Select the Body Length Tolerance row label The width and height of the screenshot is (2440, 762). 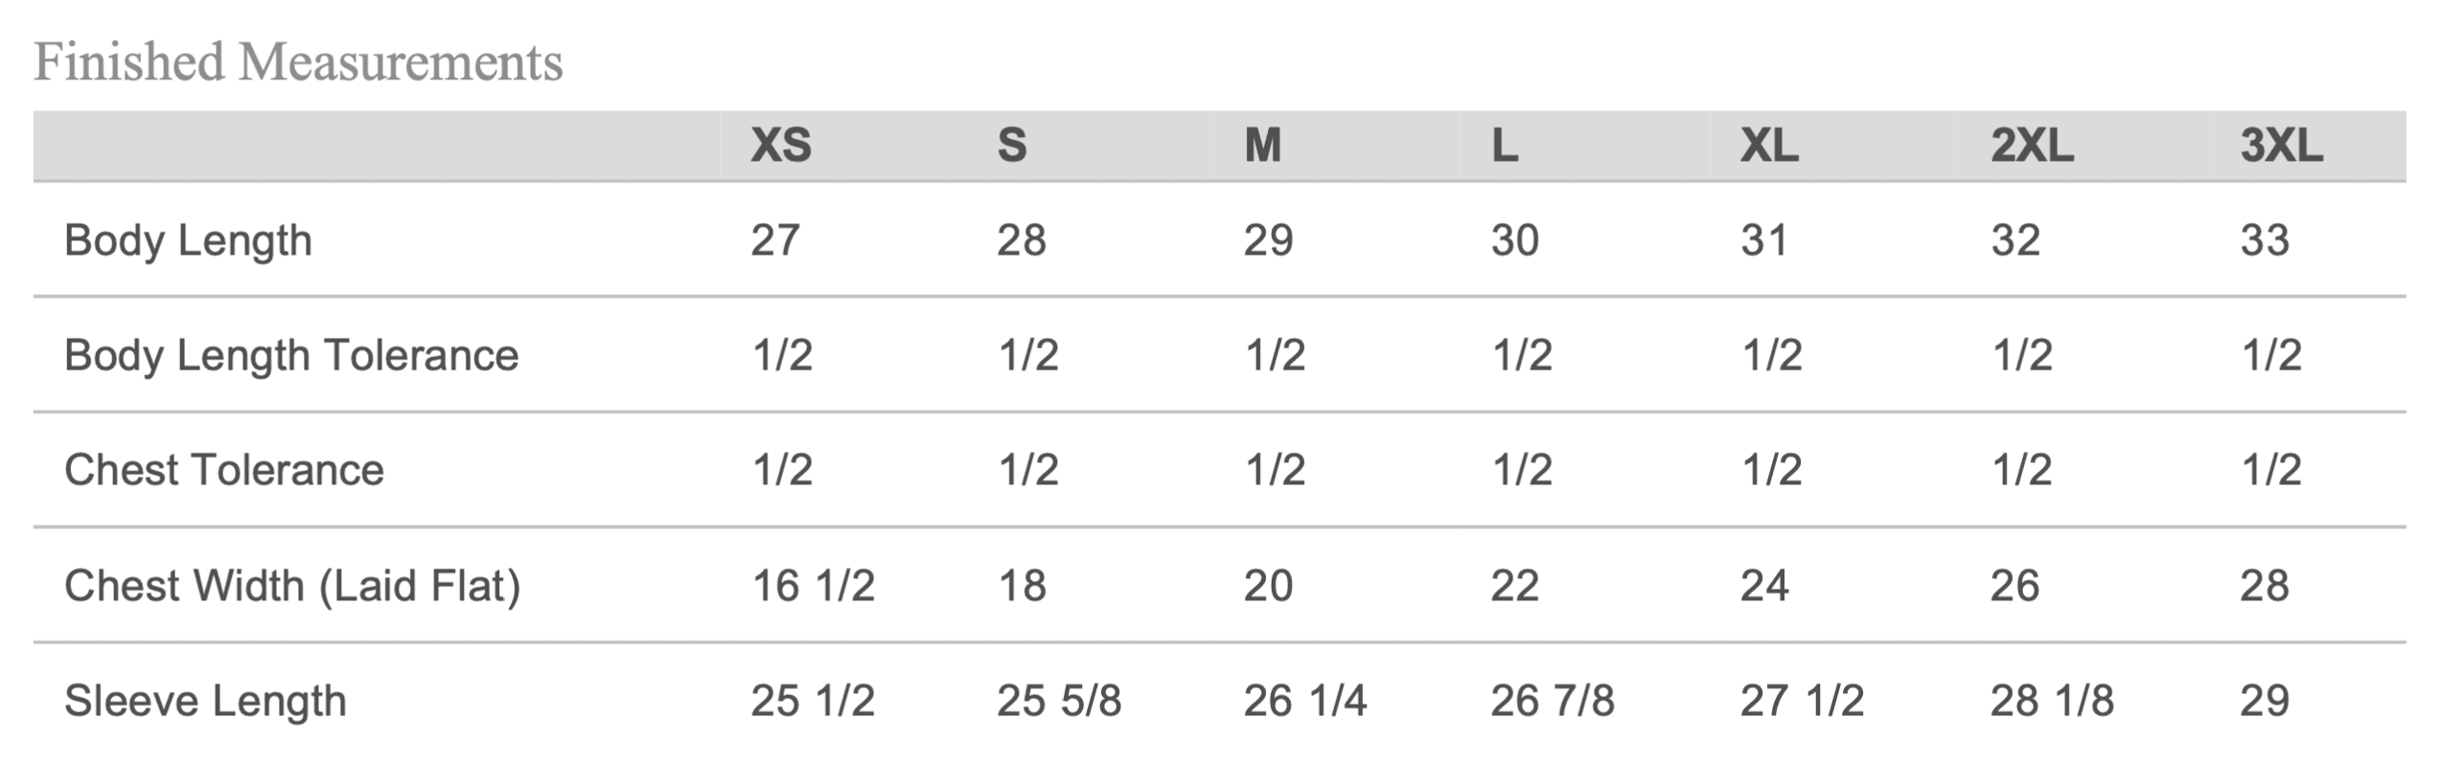291,355
